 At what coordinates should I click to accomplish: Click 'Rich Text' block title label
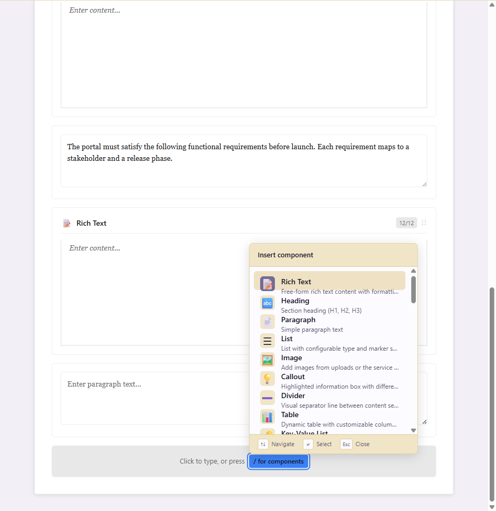coord(91,223)
